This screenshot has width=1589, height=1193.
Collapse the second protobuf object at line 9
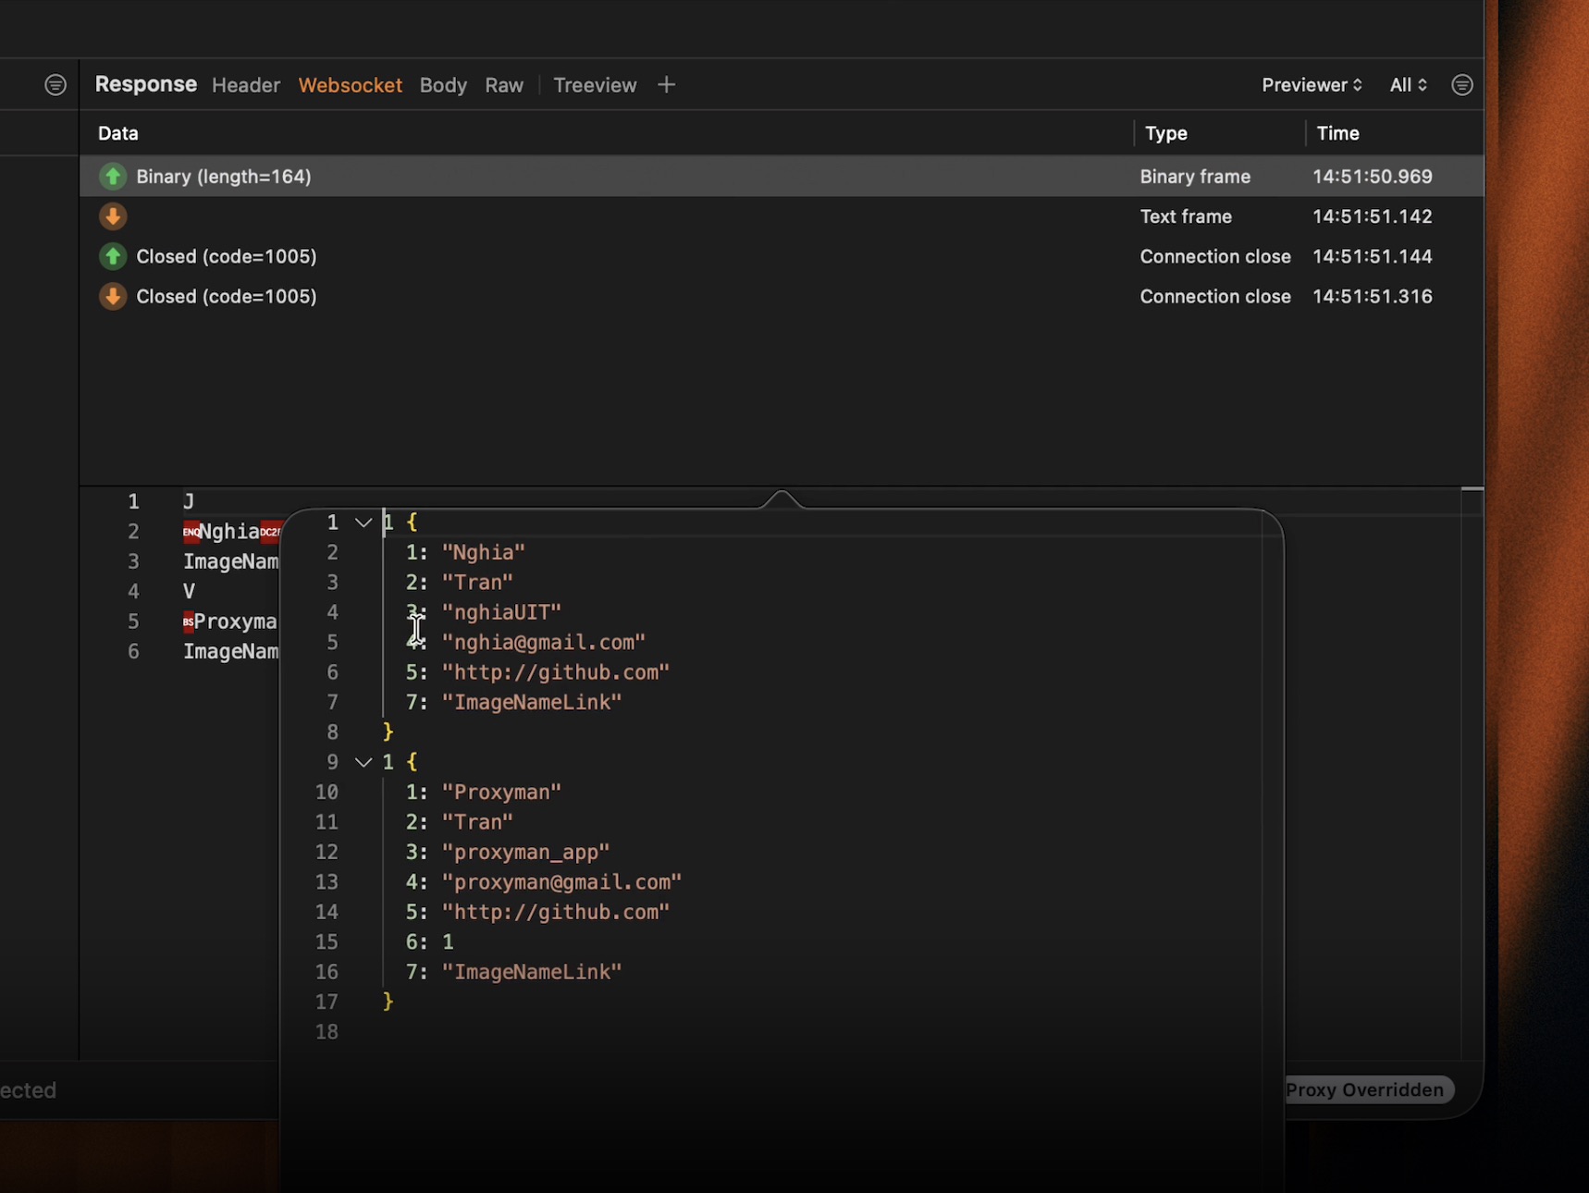click(363, 763)
